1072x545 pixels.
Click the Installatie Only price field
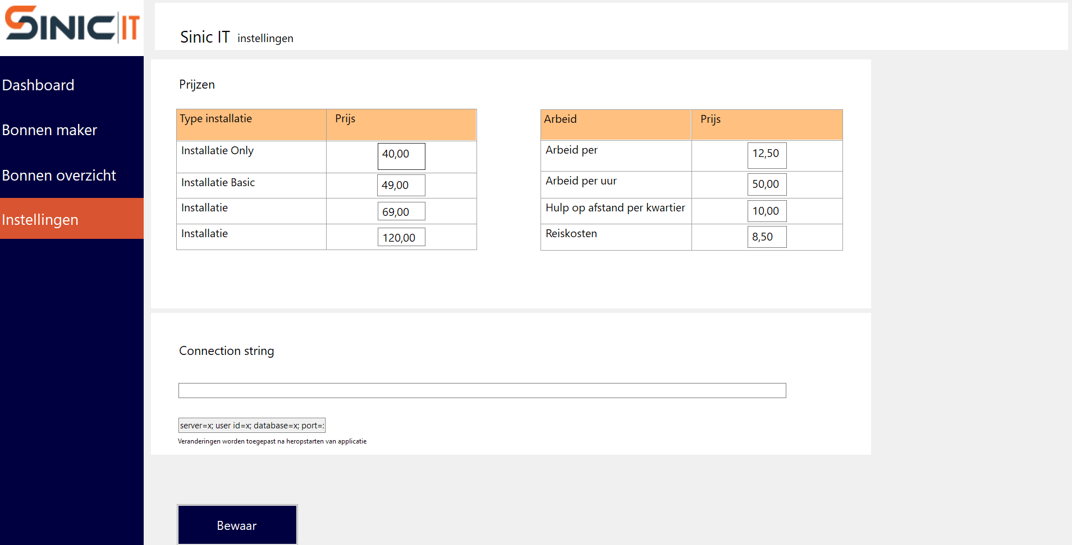point(401,156)
